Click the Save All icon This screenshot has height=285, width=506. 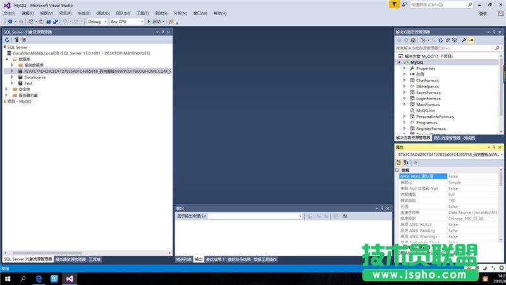point(56,22)
